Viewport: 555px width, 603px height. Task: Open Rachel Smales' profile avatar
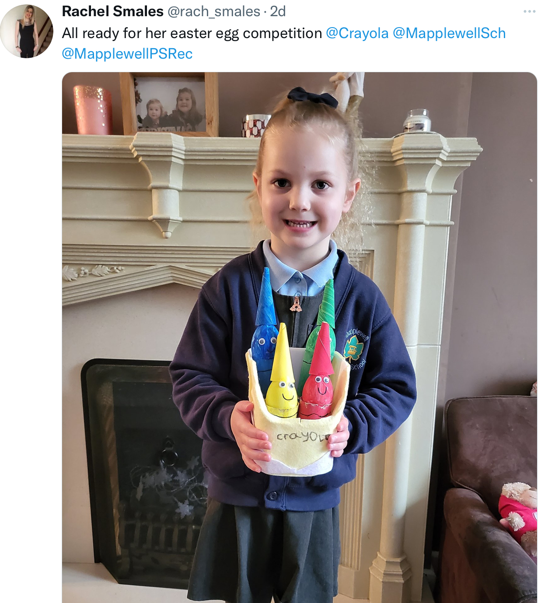(x=27, y=32)
